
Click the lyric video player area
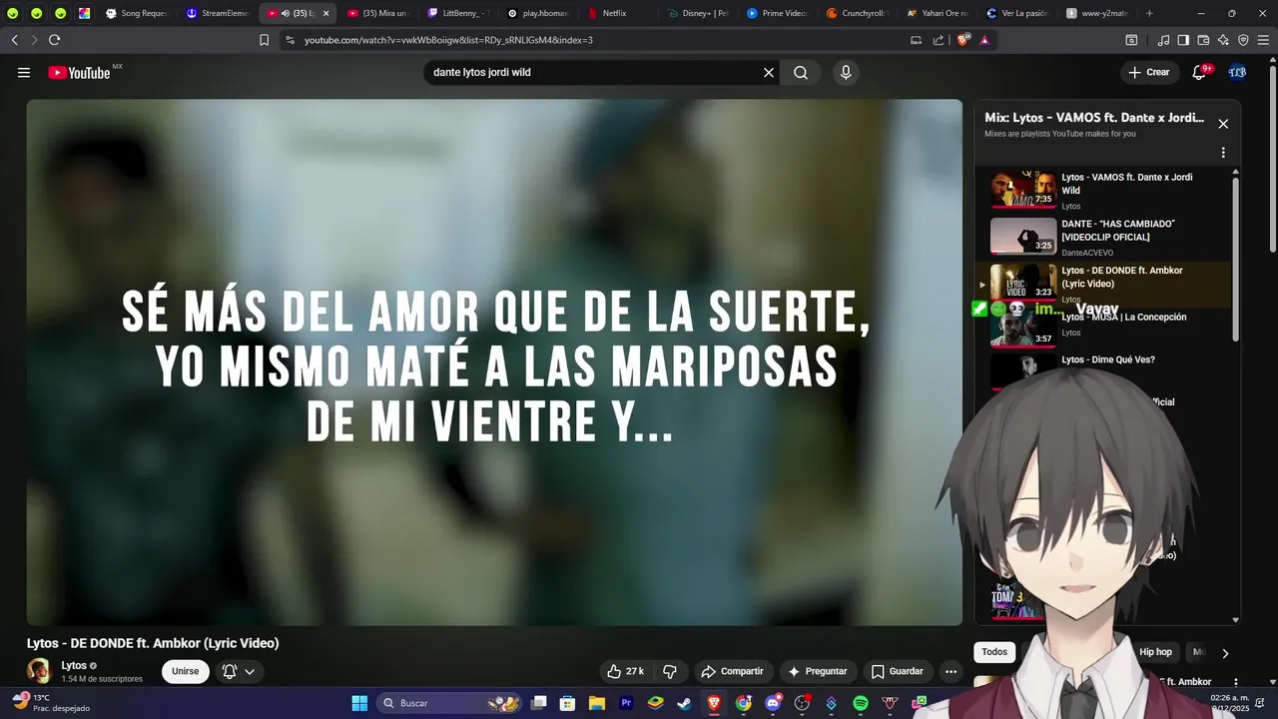click(494, 361)
